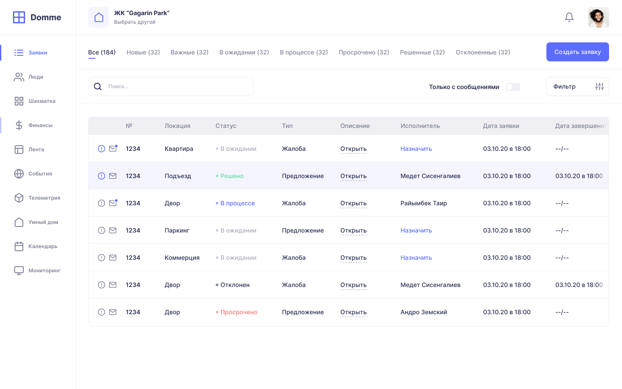Click importance icon in Подъезд row
622x389 pixels.
tap(102, 176)
